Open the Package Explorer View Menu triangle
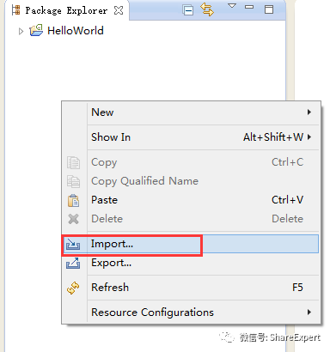 [232, 6]
